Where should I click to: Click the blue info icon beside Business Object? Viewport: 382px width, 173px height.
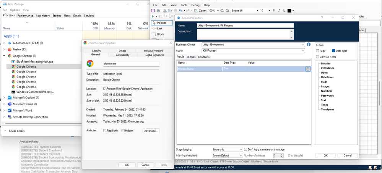(x=309, y=45)
